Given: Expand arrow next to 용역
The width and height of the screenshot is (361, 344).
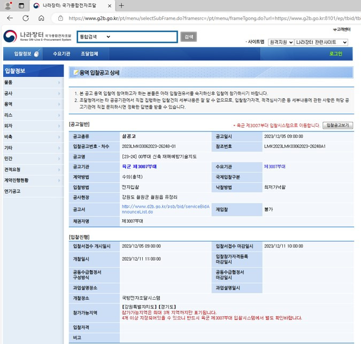Looking at the screenshot, I should coord(59,104).
